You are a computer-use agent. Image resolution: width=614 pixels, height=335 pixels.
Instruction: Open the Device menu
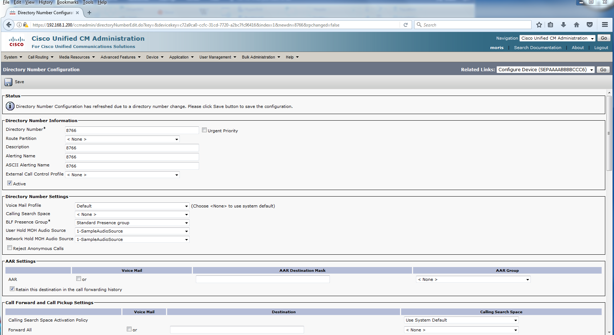155,57
